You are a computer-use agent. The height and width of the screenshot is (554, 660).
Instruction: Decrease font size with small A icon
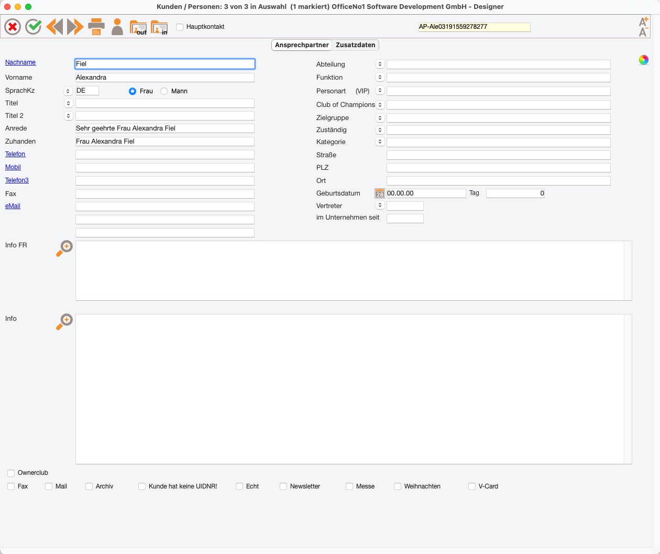(643, 32)
